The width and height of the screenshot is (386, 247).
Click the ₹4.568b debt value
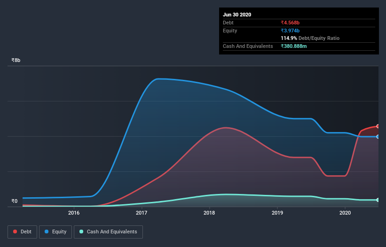290,23
